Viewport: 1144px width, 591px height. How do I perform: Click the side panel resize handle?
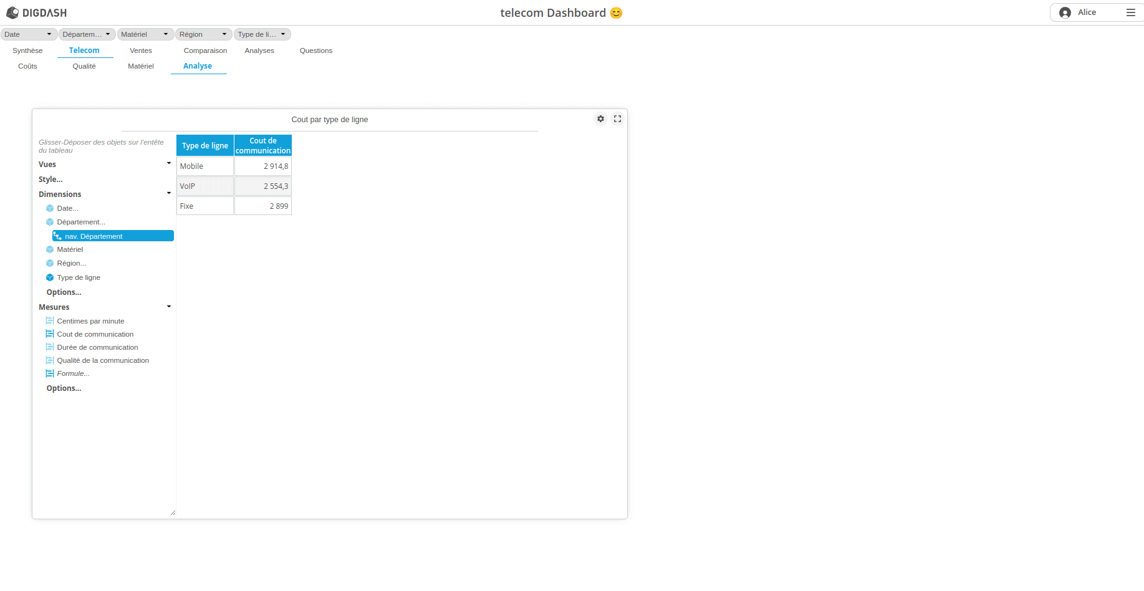pyautogui.click(x=173, y=512)
